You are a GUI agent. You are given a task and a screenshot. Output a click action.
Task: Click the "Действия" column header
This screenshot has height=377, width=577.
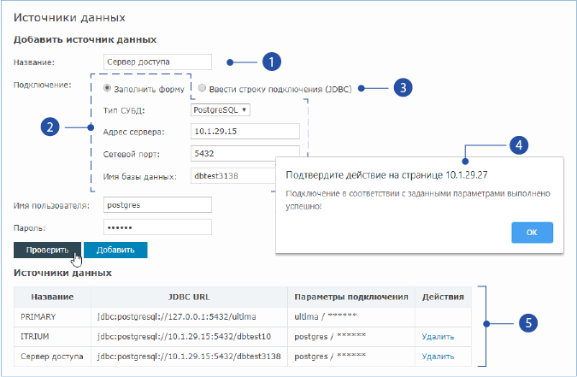point(443,297)
